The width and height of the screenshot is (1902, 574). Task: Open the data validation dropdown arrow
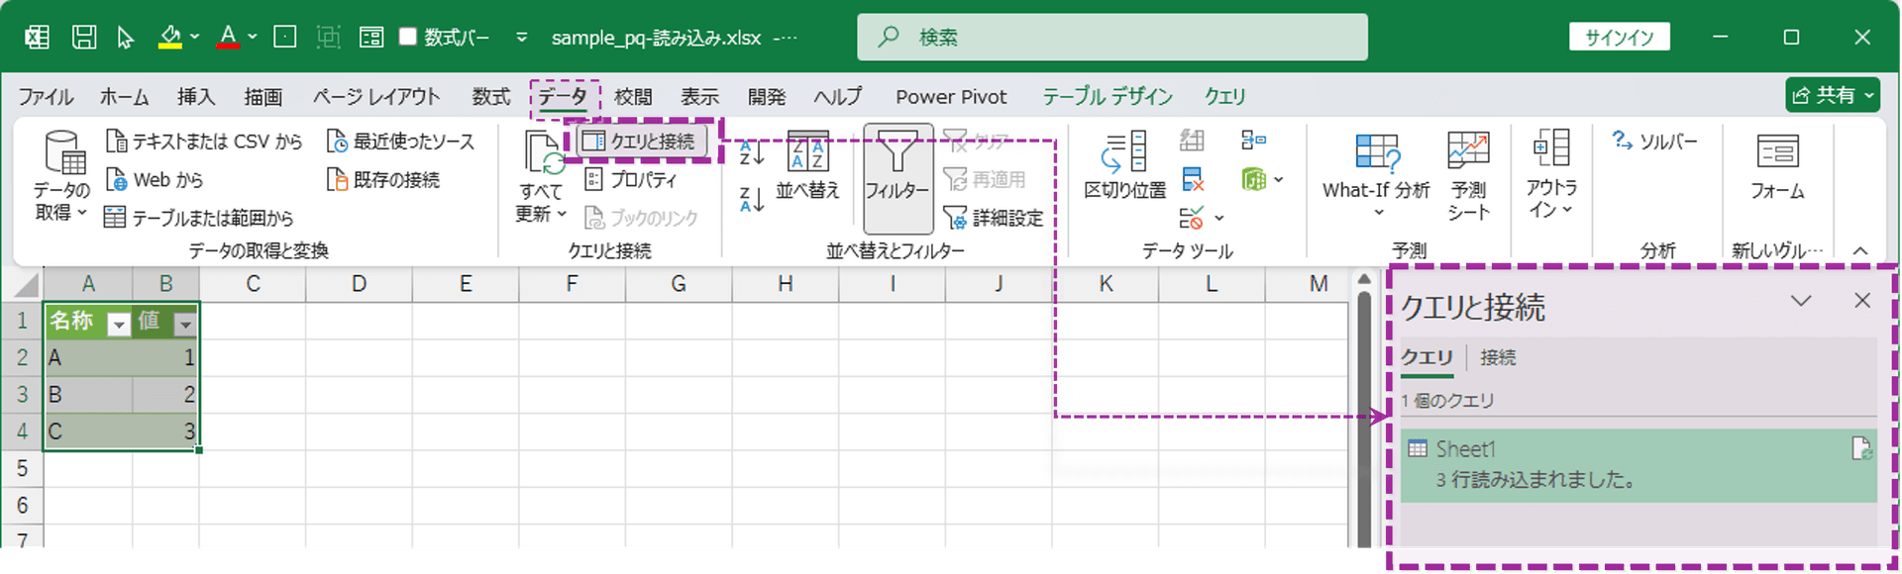click(1218, 218)
